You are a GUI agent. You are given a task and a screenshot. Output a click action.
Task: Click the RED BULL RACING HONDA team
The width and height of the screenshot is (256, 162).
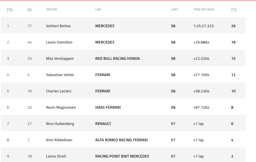pos(117,59)
